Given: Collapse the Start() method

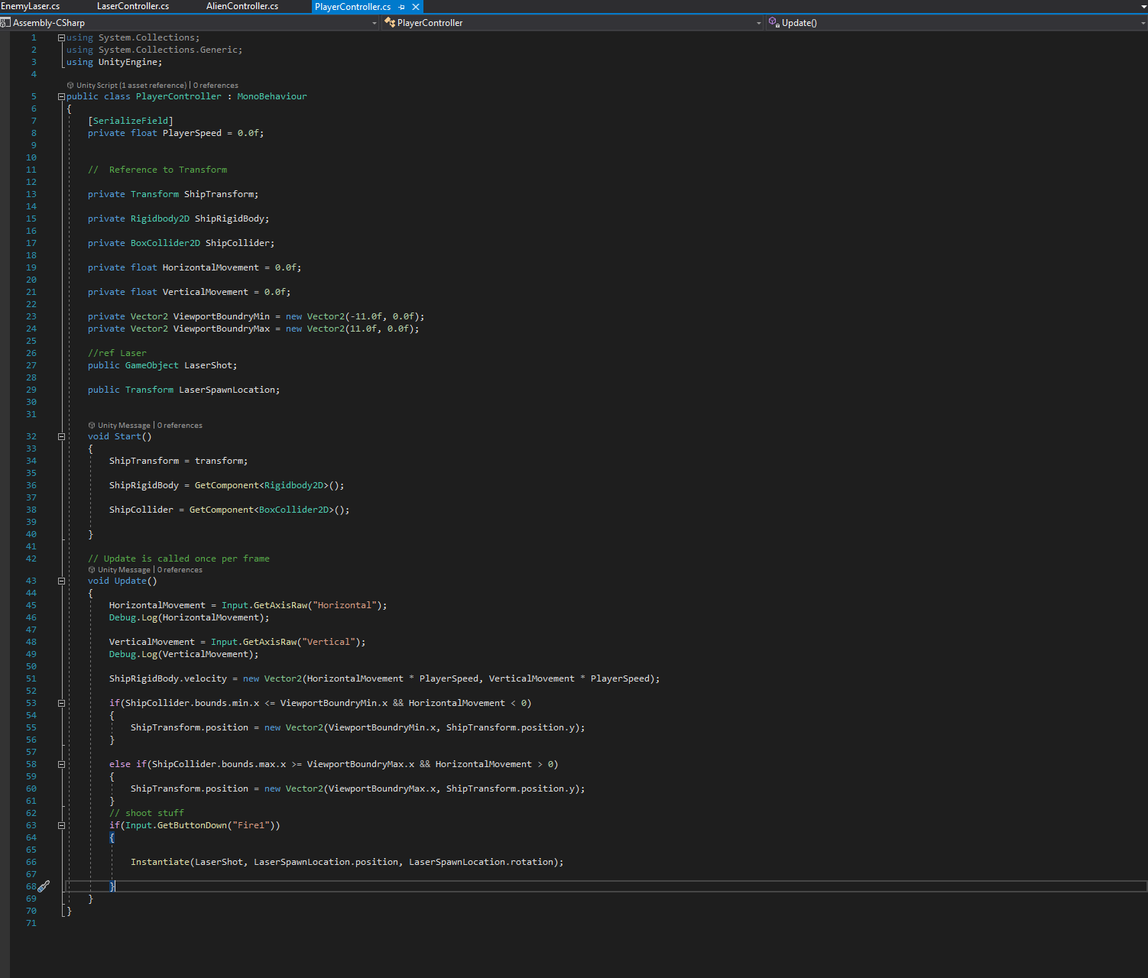Looking at the screenshot, I should tap(61, 437).
